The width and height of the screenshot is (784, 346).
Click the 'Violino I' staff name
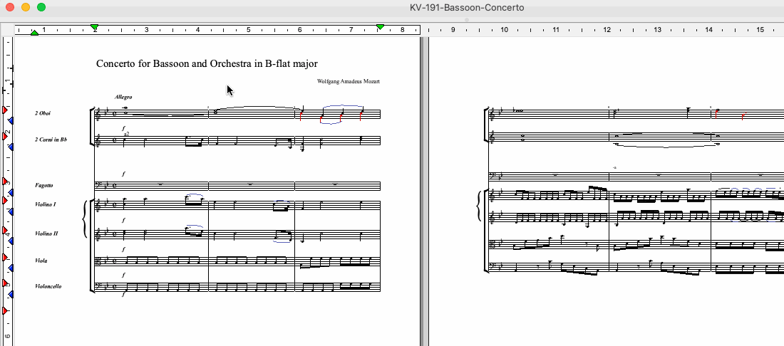pyautogui.click(x=46, y=204)
